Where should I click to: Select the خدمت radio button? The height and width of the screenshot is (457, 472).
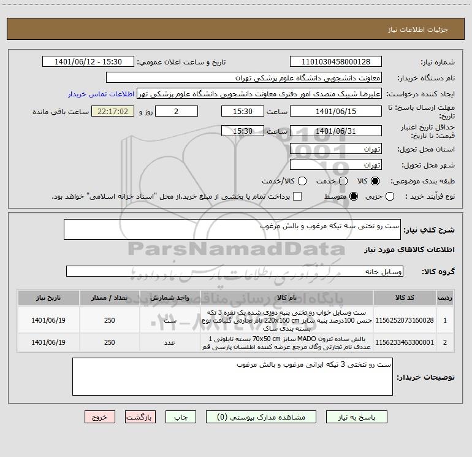(x=343, y=181)
